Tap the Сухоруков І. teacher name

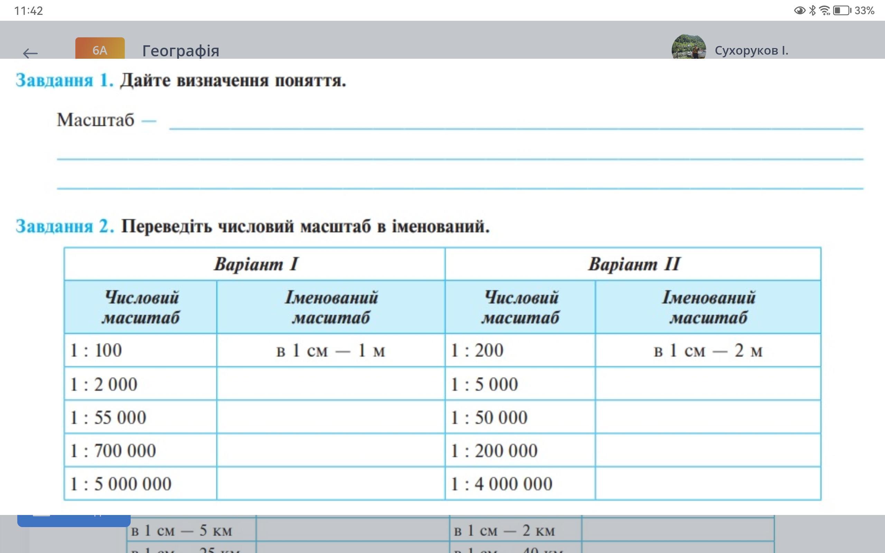pos(752,50)
